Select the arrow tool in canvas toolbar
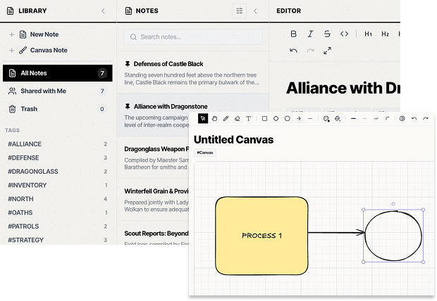Viewport: 437px width, 301px height. point(299,119)
